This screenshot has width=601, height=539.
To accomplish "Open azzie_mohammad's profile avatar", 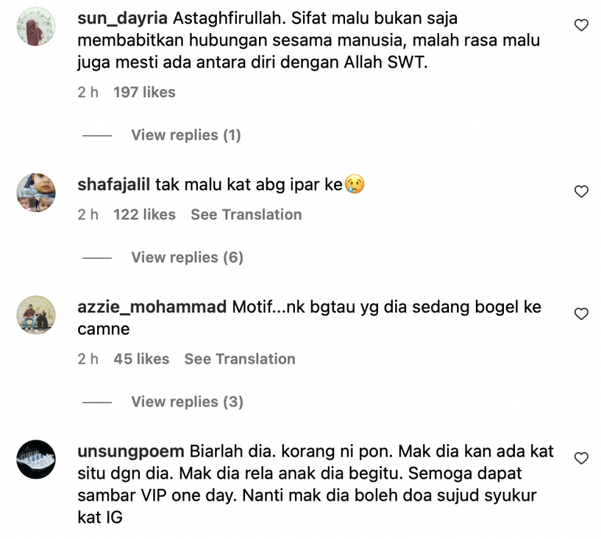I will point(36,315).
